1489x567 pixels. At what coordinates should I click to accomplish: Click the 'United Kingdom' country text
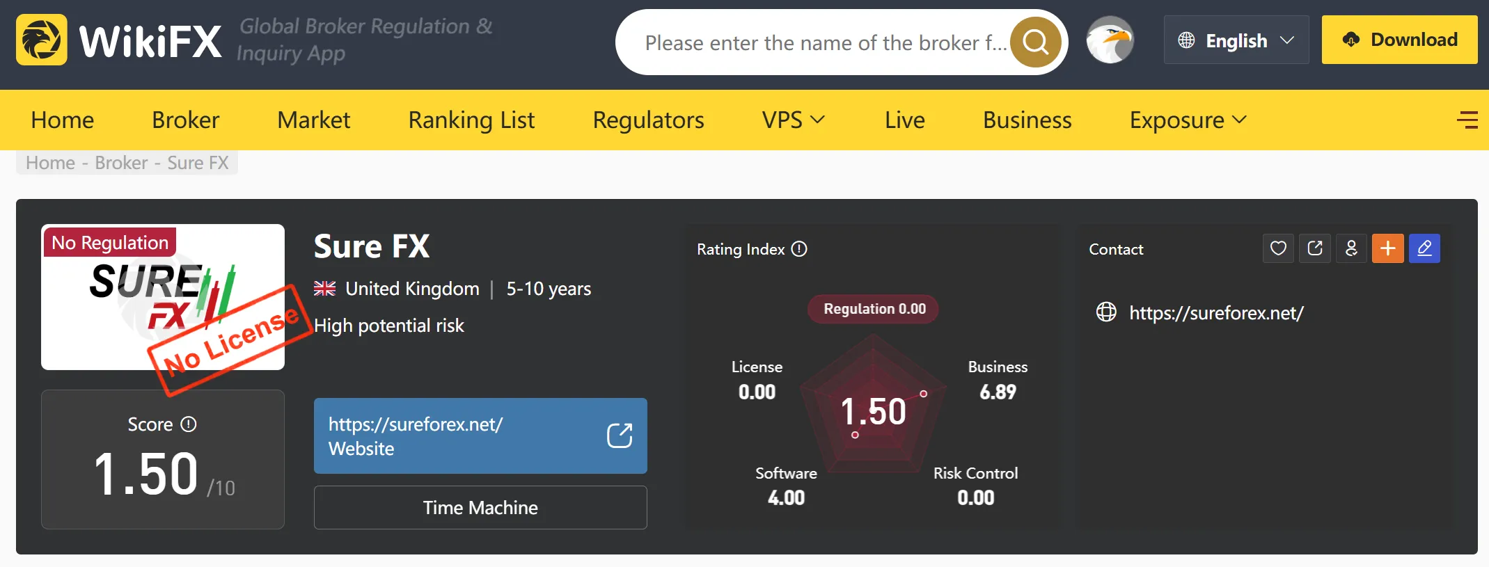click(412, 289)
